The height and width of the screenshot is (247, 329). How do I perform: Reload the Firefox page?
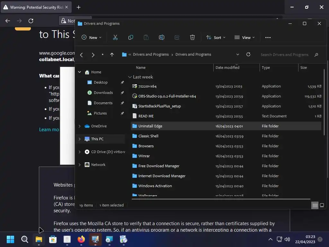(31, 21)
